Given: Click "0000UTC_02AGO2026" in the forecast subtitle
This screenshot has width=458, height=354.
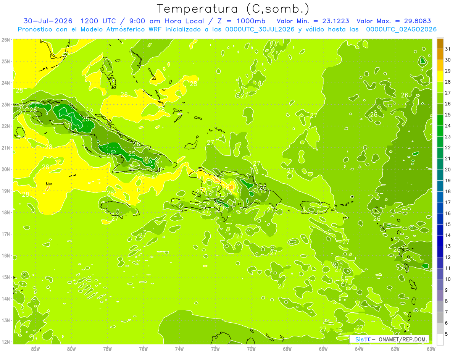Looking at the screenshot, I should [x=401, y=29].
